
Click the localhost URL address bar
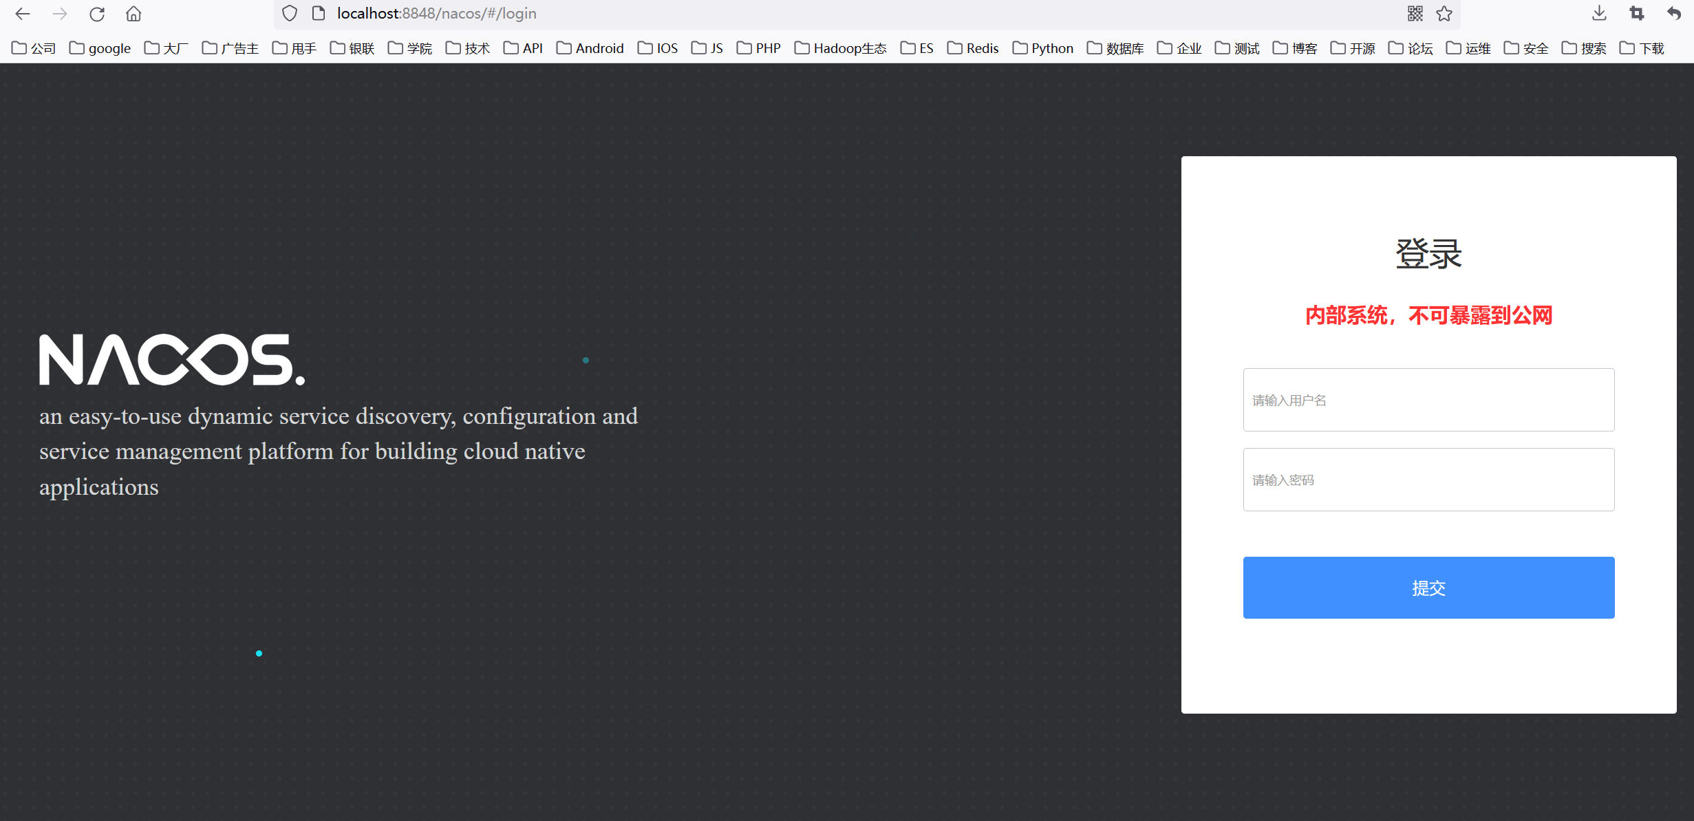(x=826, y=14)
